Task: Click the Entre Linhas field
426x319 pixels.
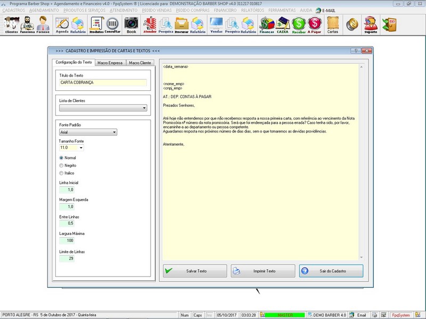Action: [67, 223]
